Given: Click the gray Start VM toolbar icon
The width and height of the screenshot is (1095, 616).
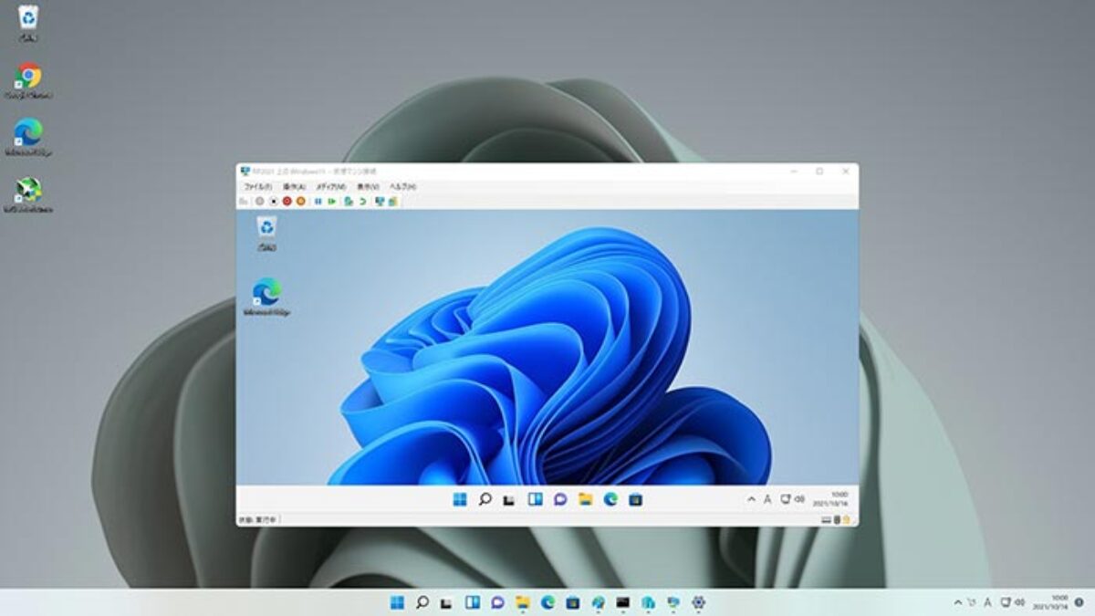Looking at the screenshot, I should (260, 202).
